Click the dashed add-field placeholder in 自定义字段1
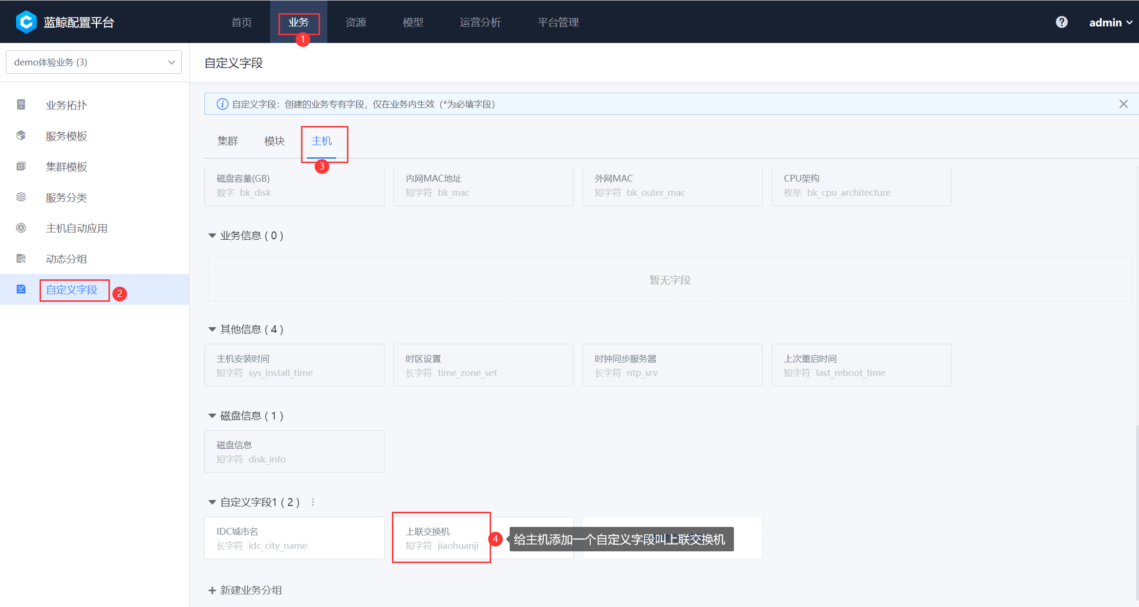The image size is (1139, 607). [672, 538]
